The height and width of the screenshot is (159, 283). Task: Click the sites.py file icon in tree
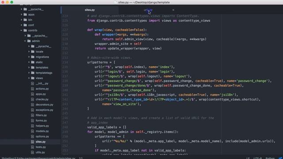(32, 142)
